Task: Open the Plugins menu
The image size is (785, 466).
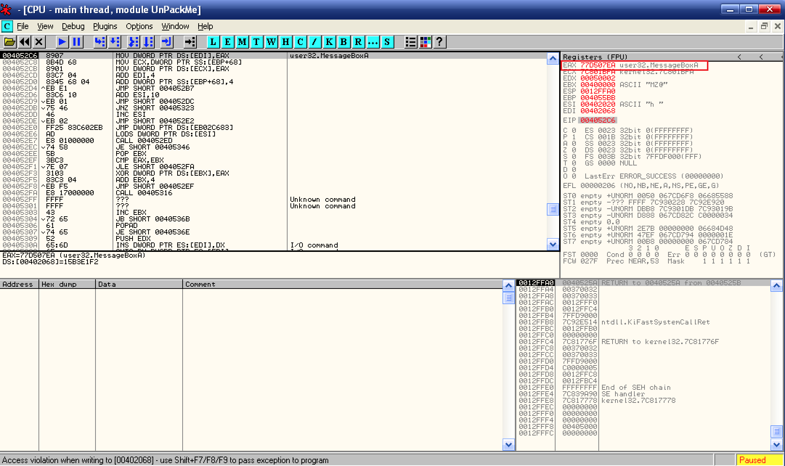Action: coord(105,26)
